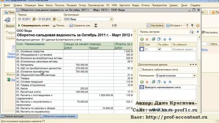The width and height of the screenshot is (219, 123).
Task: Click the select all icon in the lower settings toolbar
Action: (x=153, y=82)
